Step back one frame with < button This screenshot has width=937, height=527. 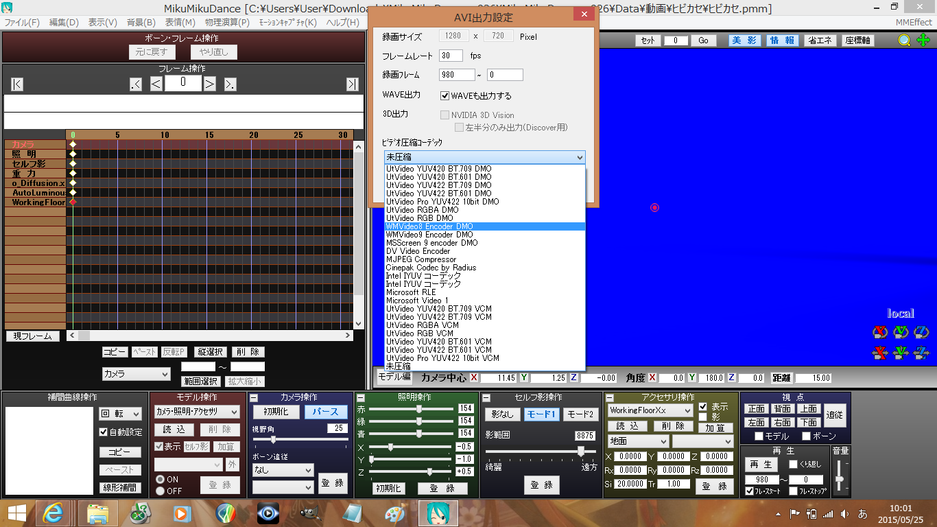pyautogui.click(x=156, y=84)
